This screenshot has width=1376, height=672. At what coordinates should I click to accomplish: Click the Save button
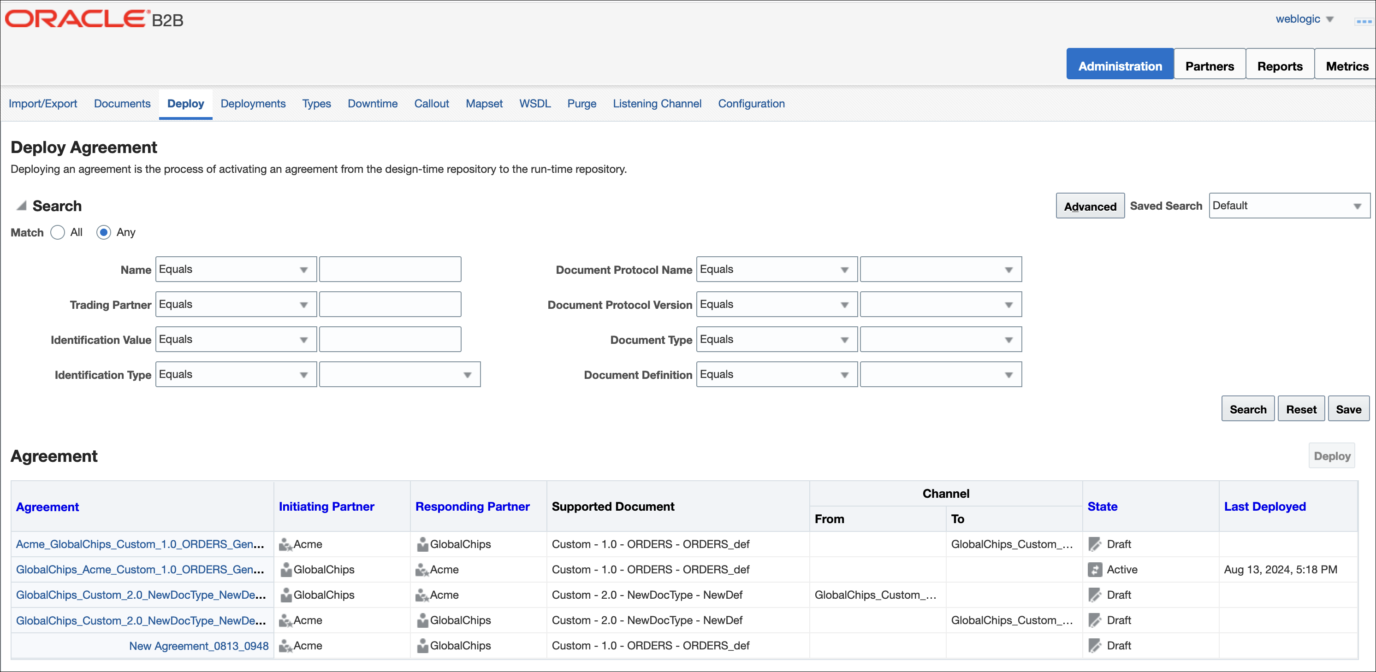1348,409
